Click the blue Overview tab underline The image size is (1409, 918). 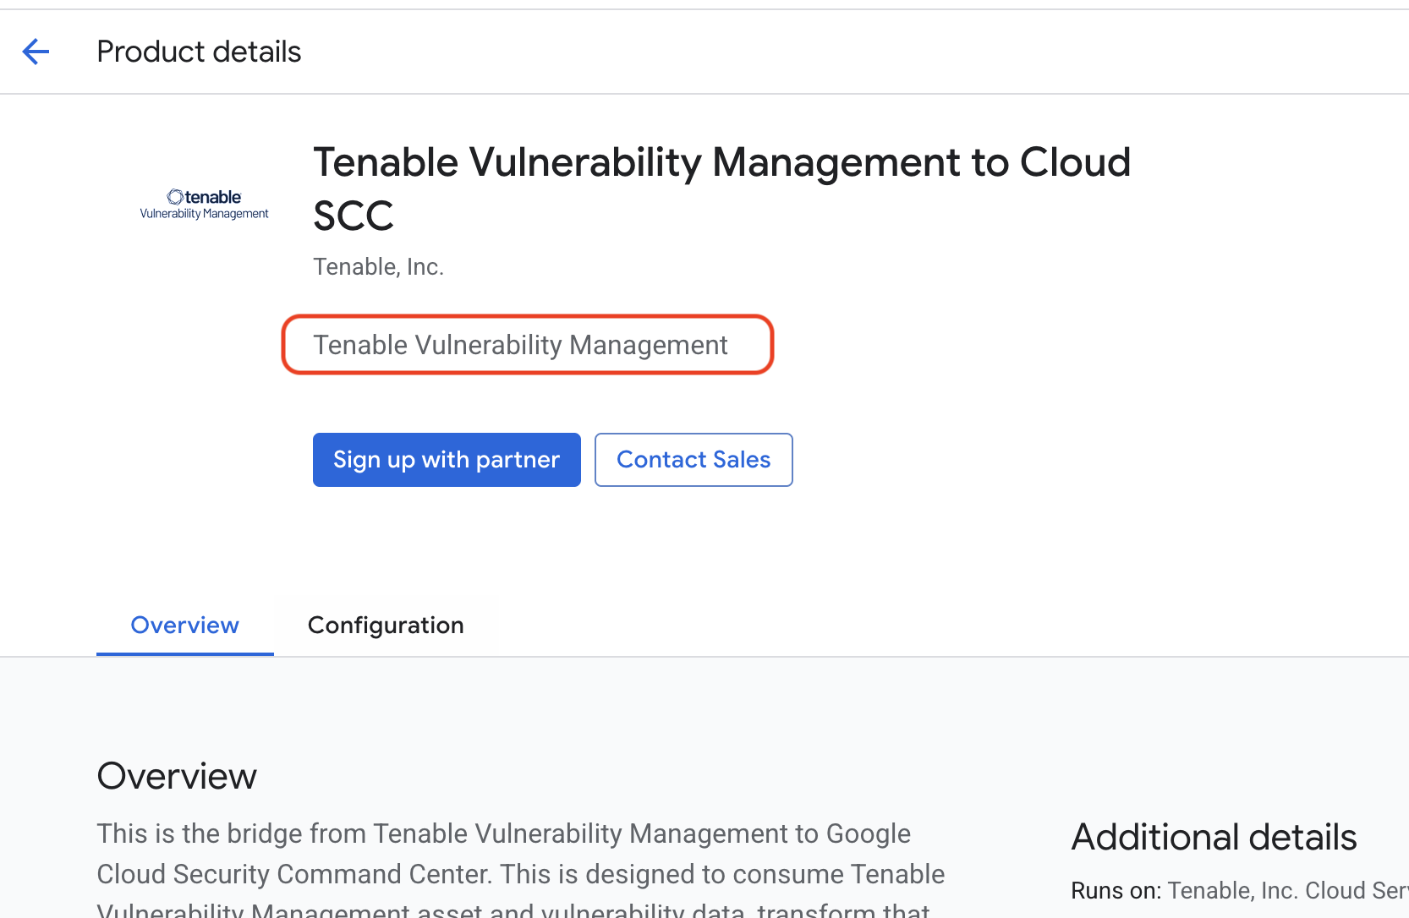click(185, 654)
